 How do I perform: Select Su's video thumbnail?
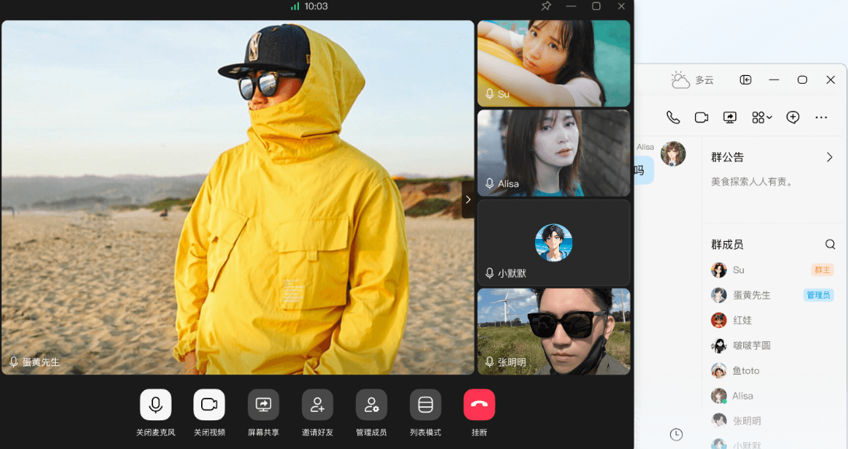click(x=554, y=64)
